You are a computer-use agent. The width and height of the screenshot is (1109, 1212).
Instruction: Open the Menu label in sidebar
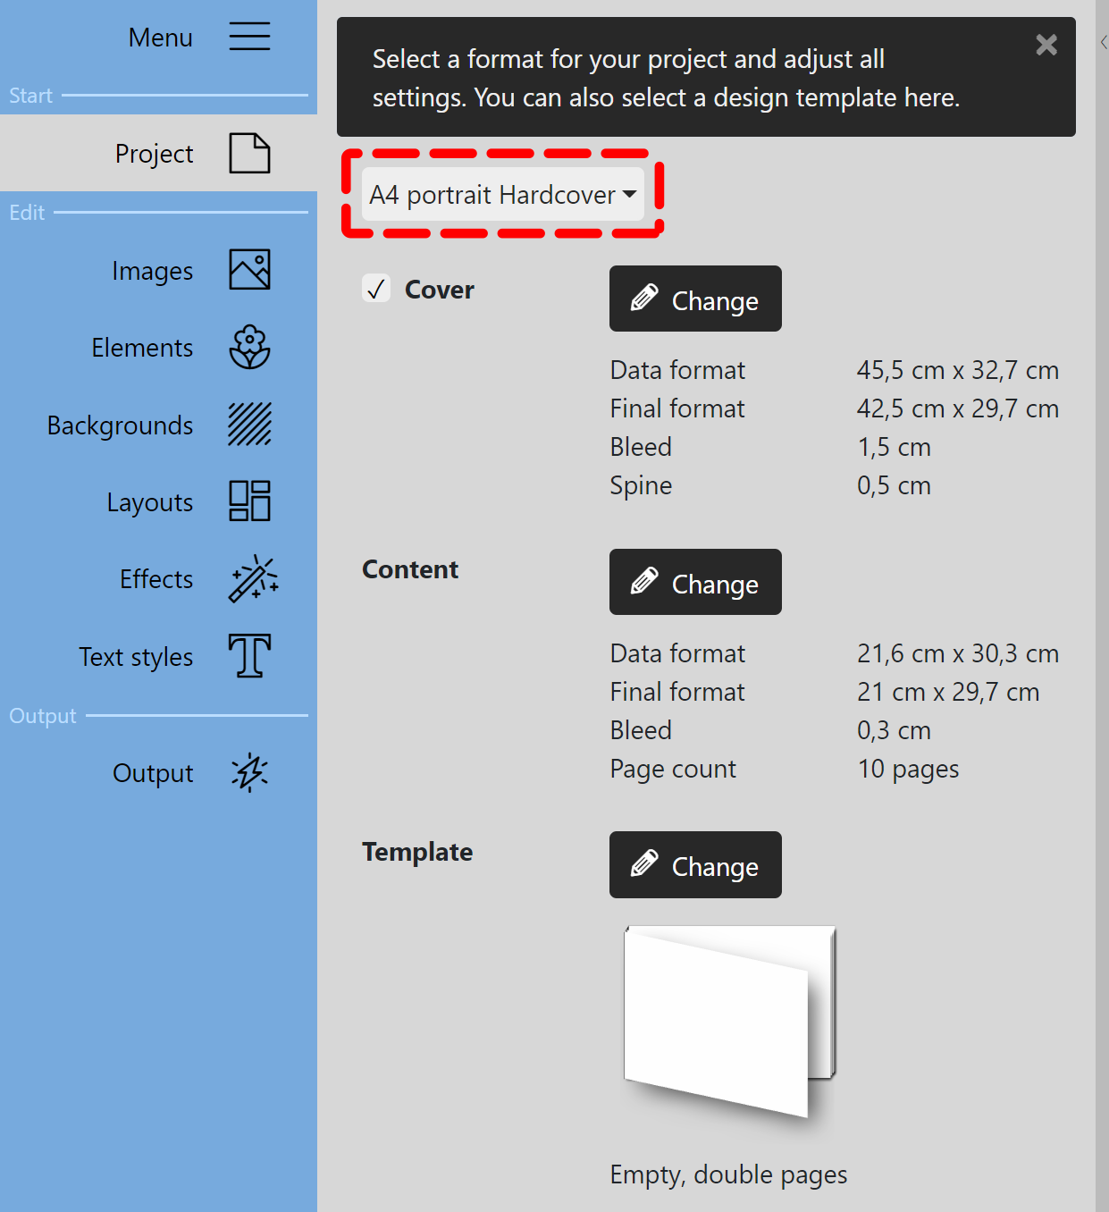pos(161,38)
